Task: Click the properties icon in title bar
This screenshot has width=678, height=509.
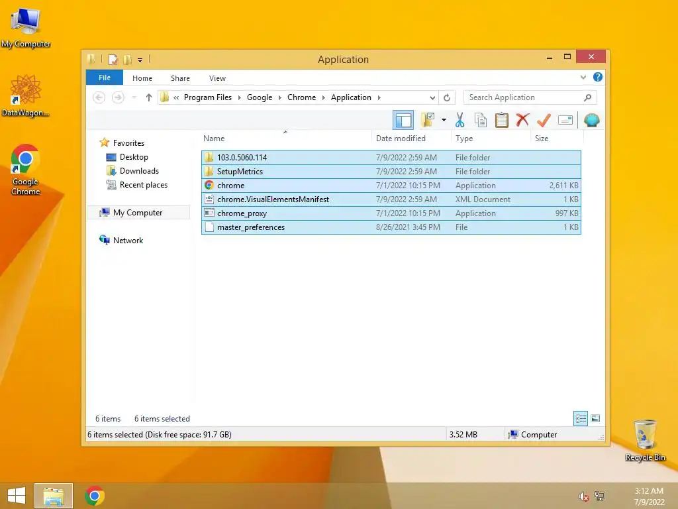Action: tap(113, 59)
